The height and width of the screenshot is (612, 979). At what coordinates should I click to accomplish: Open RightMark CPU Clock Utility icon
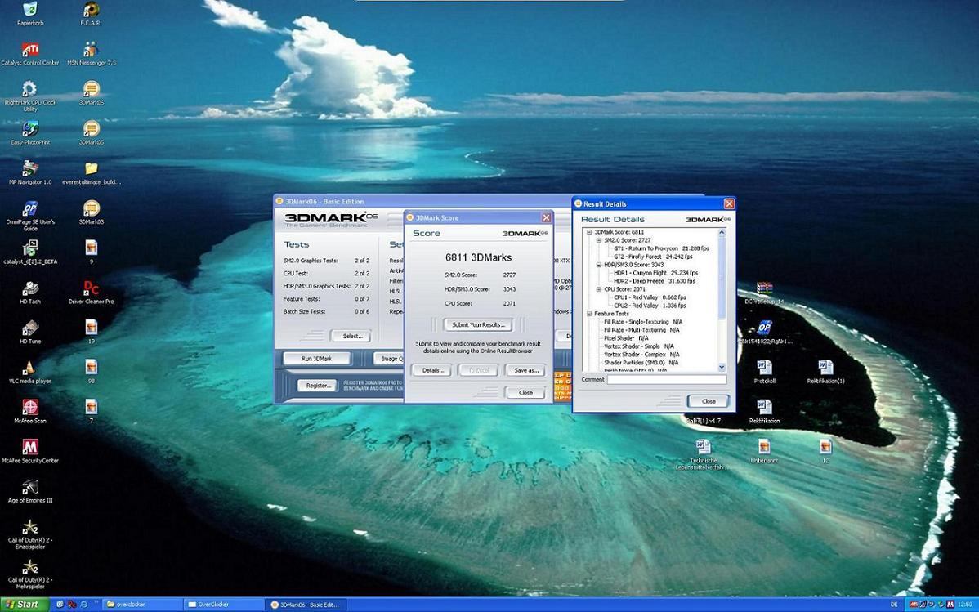(30, 96)
